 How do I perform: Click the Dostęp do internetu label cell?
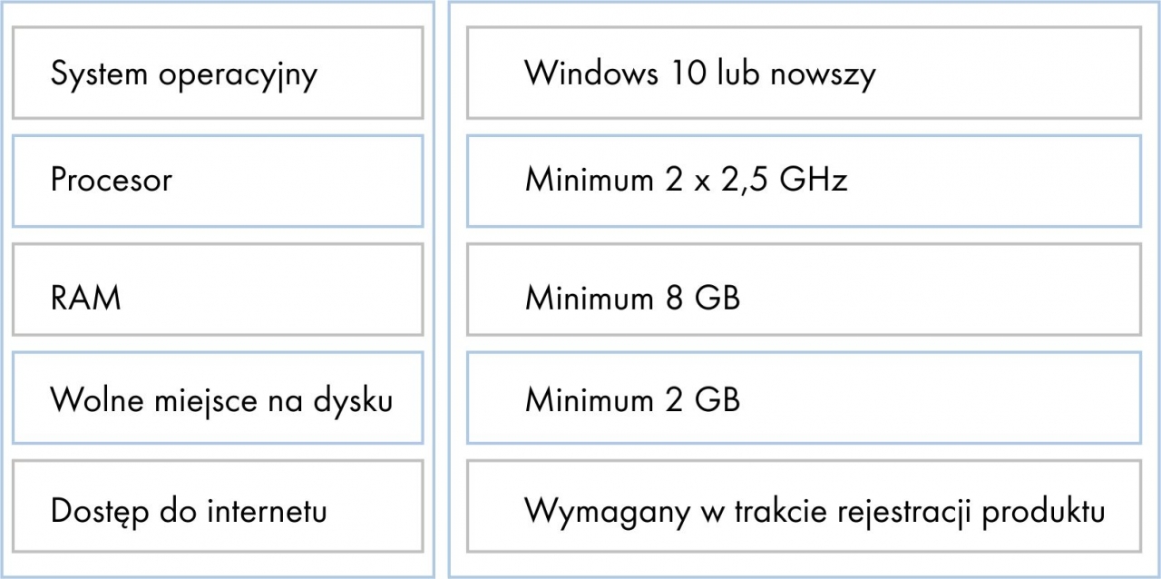coord(218,506)
